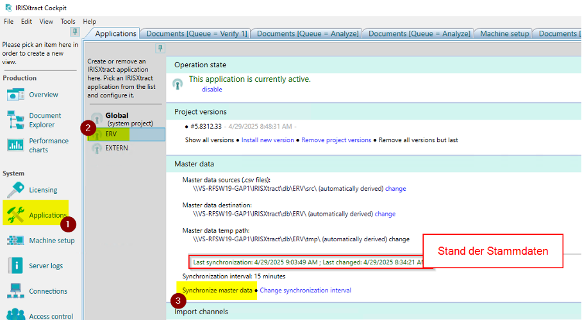Open Machine setup label in sidebar
582x320 pixels.
point(51,241)
